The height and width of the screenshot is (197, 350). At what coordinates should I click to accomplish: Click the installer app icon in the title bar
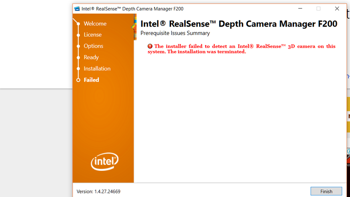pyautogui.click(x=77, y=9)
